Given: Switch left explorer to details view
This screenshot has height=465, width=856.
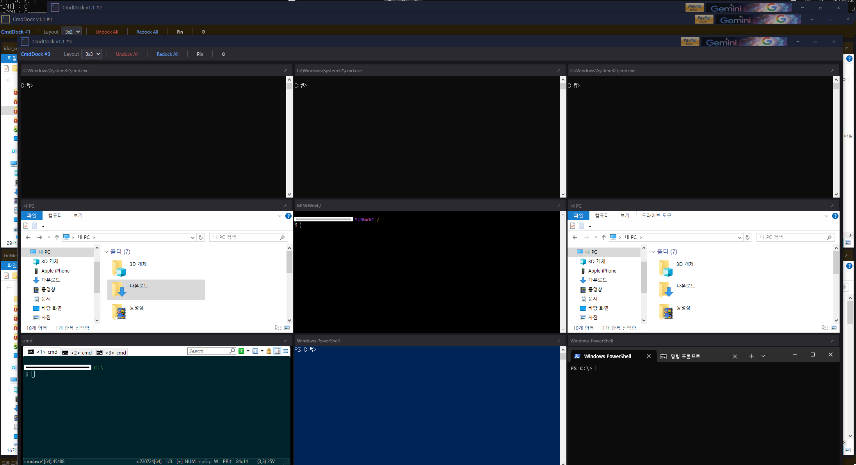Looking at the screenshot, I should [x=278, y=328].
